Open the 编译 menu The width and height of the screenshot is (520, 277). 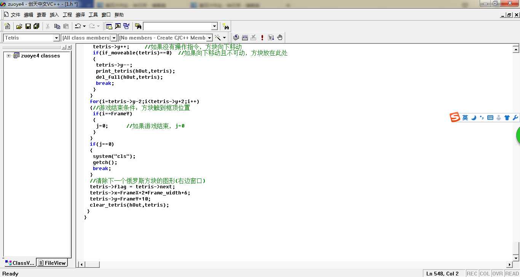click(80, 15)
